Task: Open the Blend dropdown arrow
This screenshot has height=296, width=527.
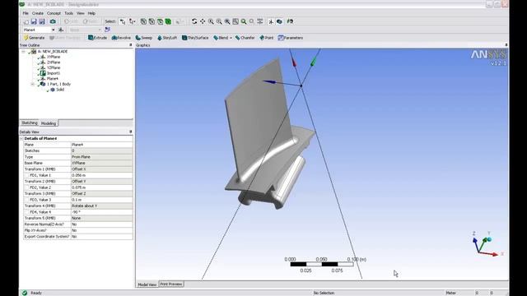Action: pos(231,38)
